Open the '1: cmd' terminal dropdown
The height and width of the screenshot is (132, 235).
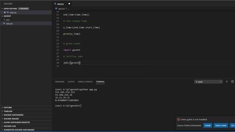click(x=208, y=82)
